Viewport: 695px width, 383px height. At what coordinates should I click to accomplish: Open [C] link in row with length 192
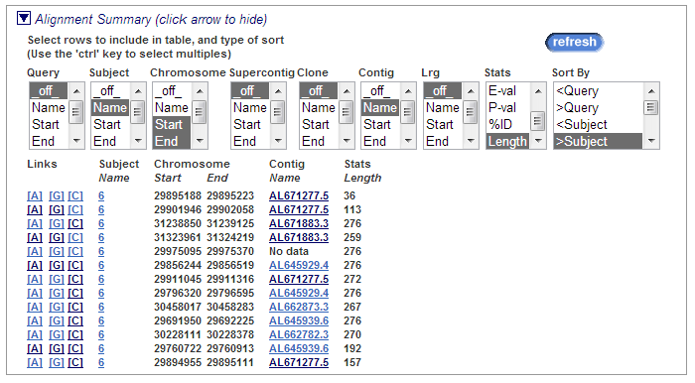pos(75,348)
